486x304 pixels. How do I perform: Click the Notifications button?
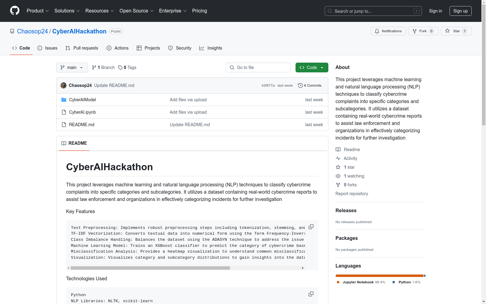tap(388, 31)
